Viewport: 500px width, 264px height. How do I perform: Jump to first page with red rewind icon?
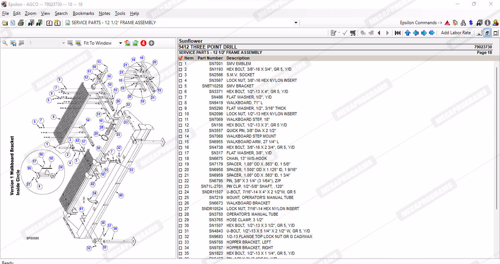tap(398, 33)
